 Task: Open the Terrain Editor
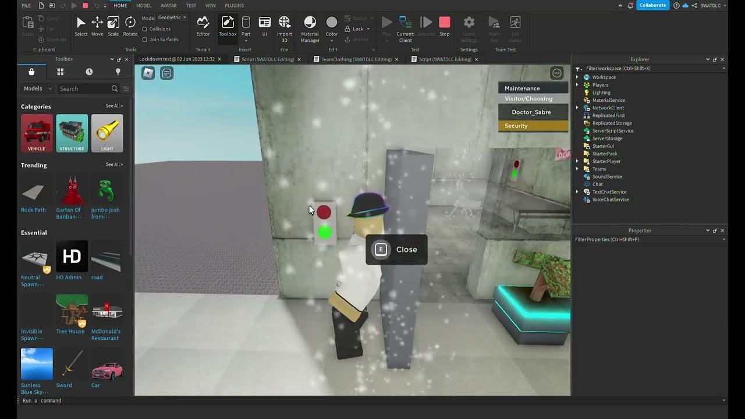pyautogui.click(x=203, y=26)
